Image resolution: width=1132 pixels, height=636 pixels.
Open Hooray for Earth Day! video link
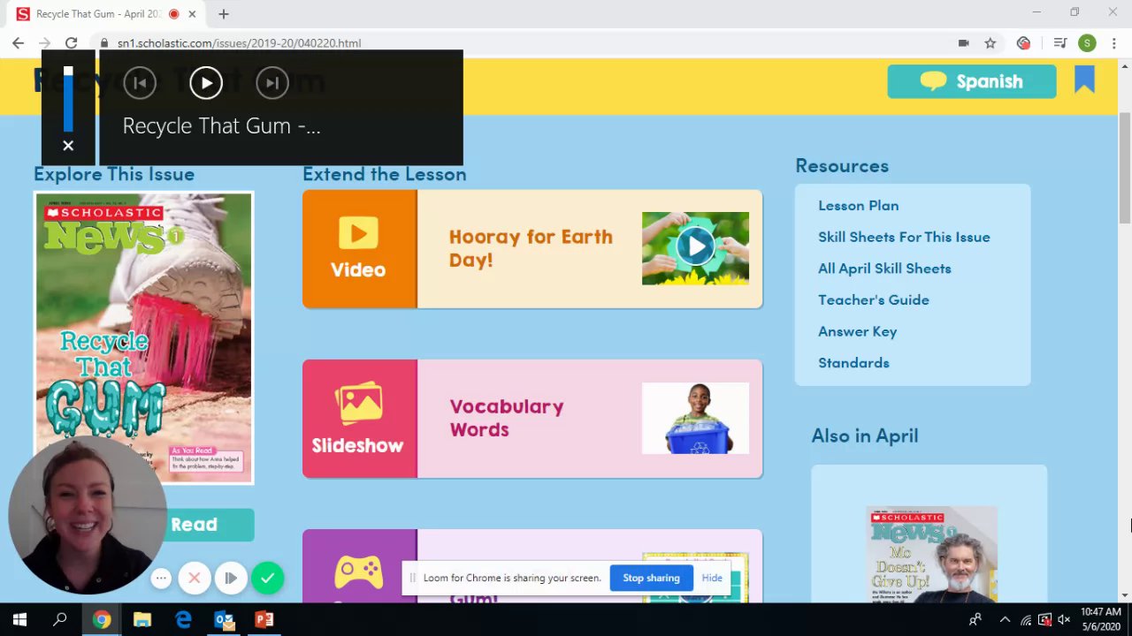point(531,248)
